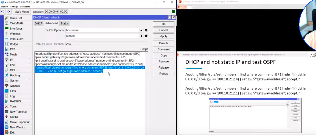Click Make Supout.rif in the sidebar
Viewport: 316px width, 135px height.
(x=19, y=122)
